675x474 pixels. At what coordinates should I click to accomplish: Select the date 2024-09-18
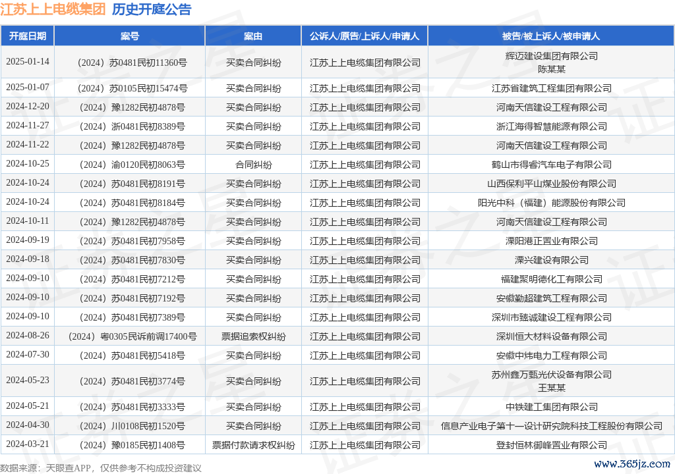pos(28,259)
